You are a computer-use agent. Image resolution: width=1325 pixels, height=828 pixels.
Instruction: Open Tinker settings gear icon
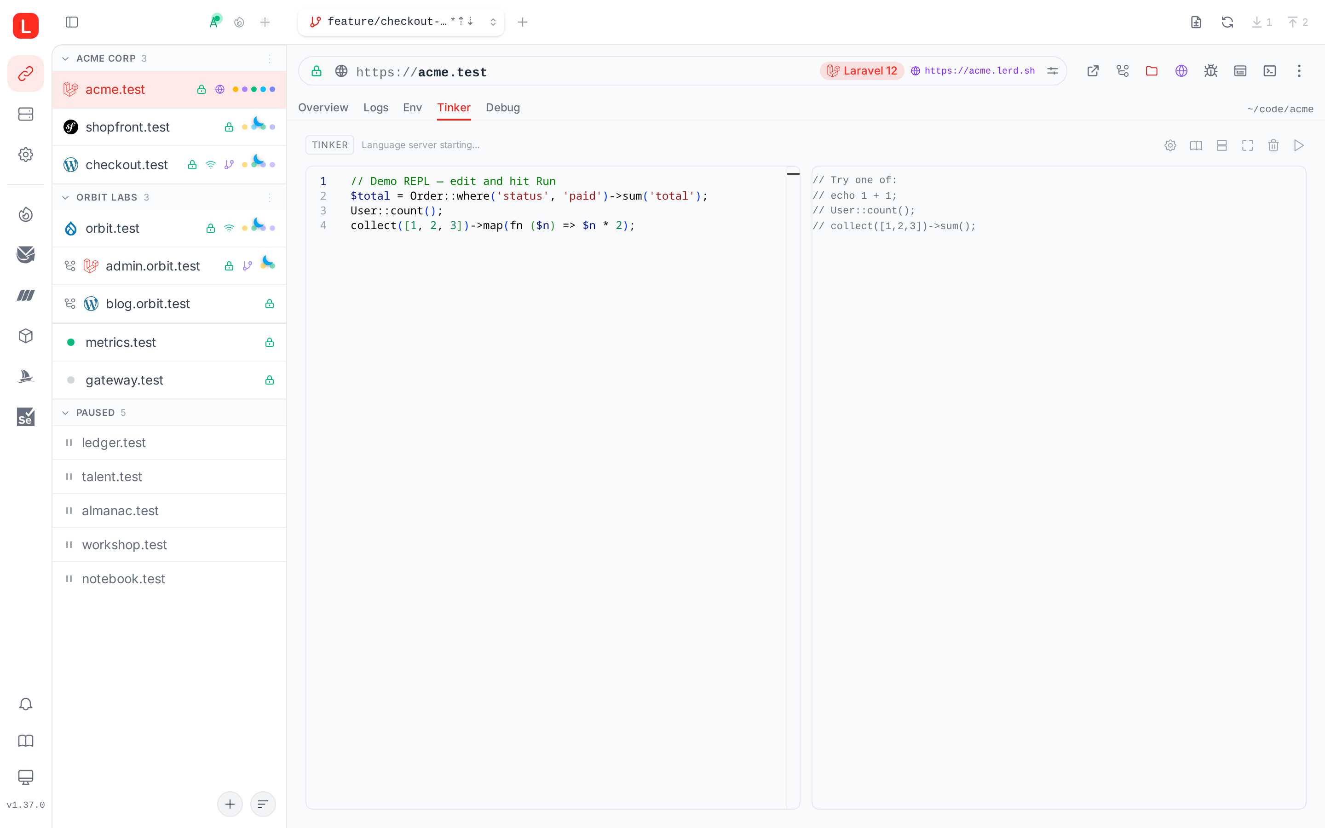[x=1170, y=145]
